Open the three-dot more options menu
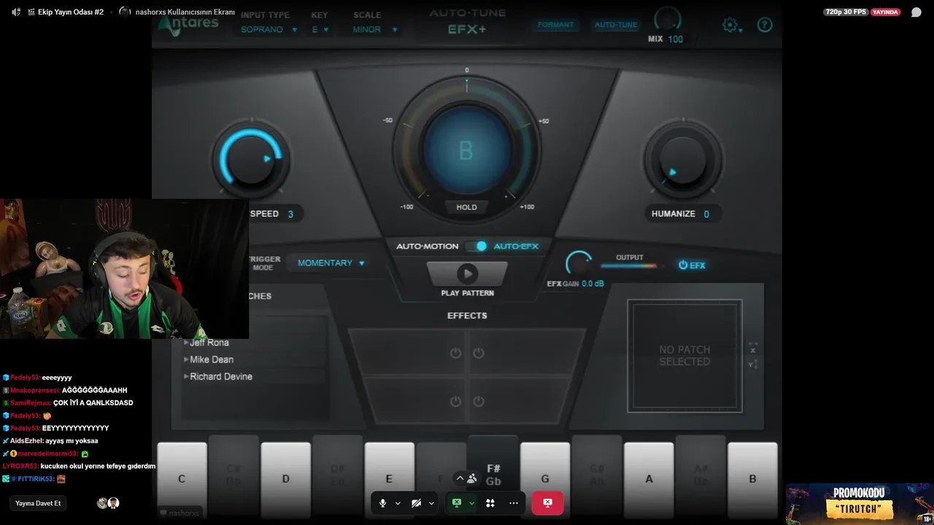This screenshot has height=525, width=934. [x=514, y=503]
